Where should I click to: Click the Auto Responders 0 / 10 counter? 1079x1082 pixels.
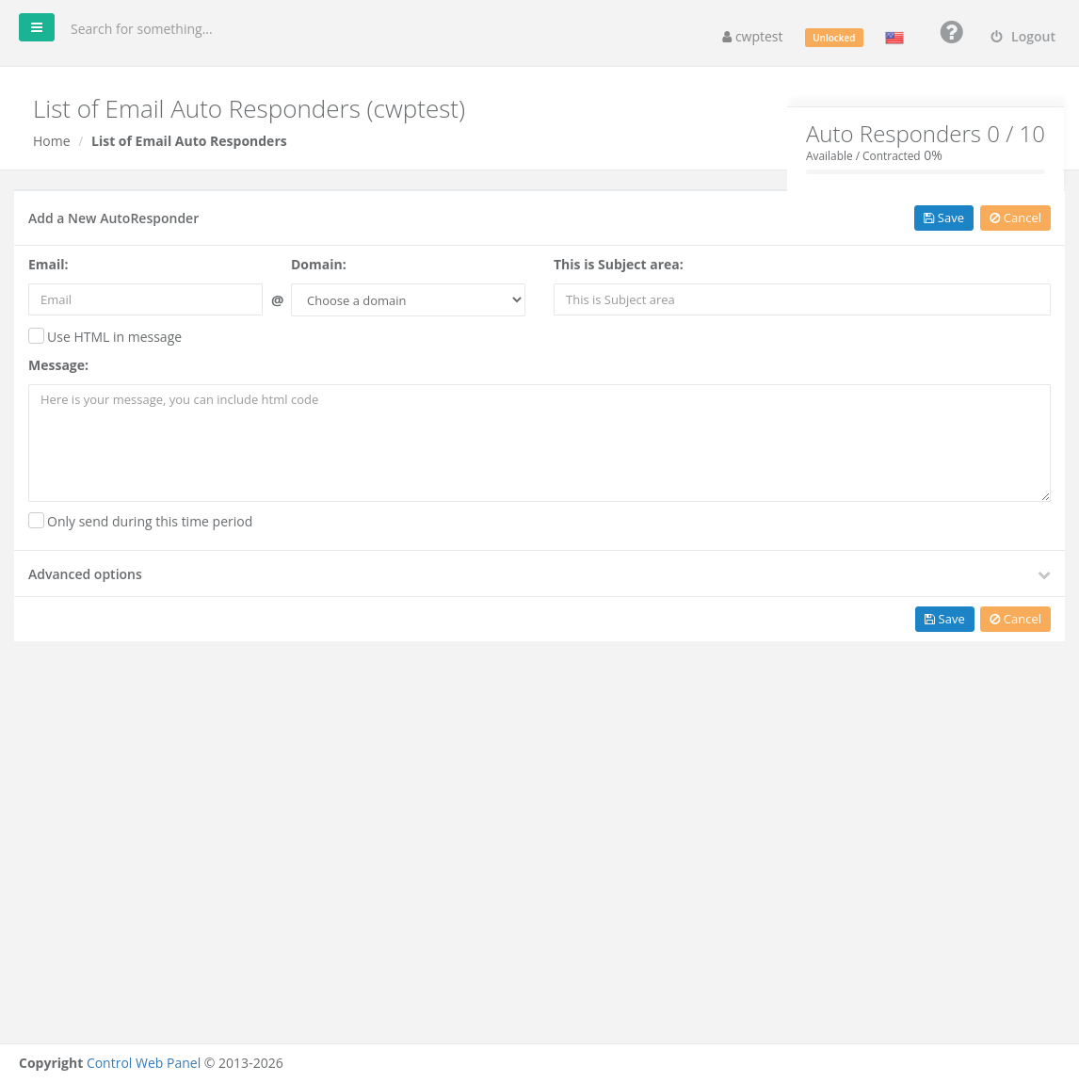point(926,134)
